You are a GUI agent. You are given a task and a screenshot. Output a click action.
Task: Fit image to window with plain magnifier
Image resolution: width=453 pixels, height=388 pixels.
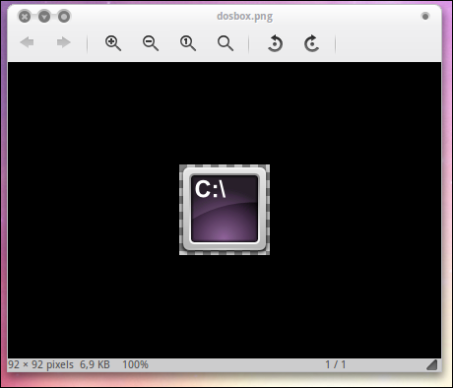[x=226, y=43]
